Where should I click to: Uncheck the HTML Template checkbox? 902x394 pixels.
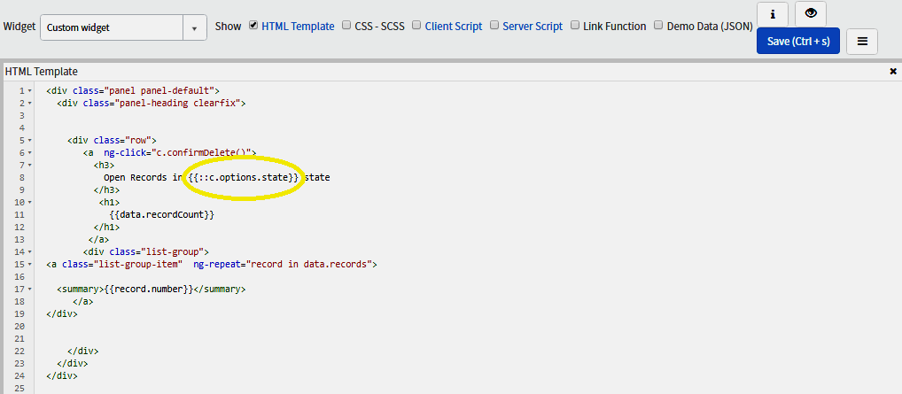pyautogui.click(x=253, y=26)
